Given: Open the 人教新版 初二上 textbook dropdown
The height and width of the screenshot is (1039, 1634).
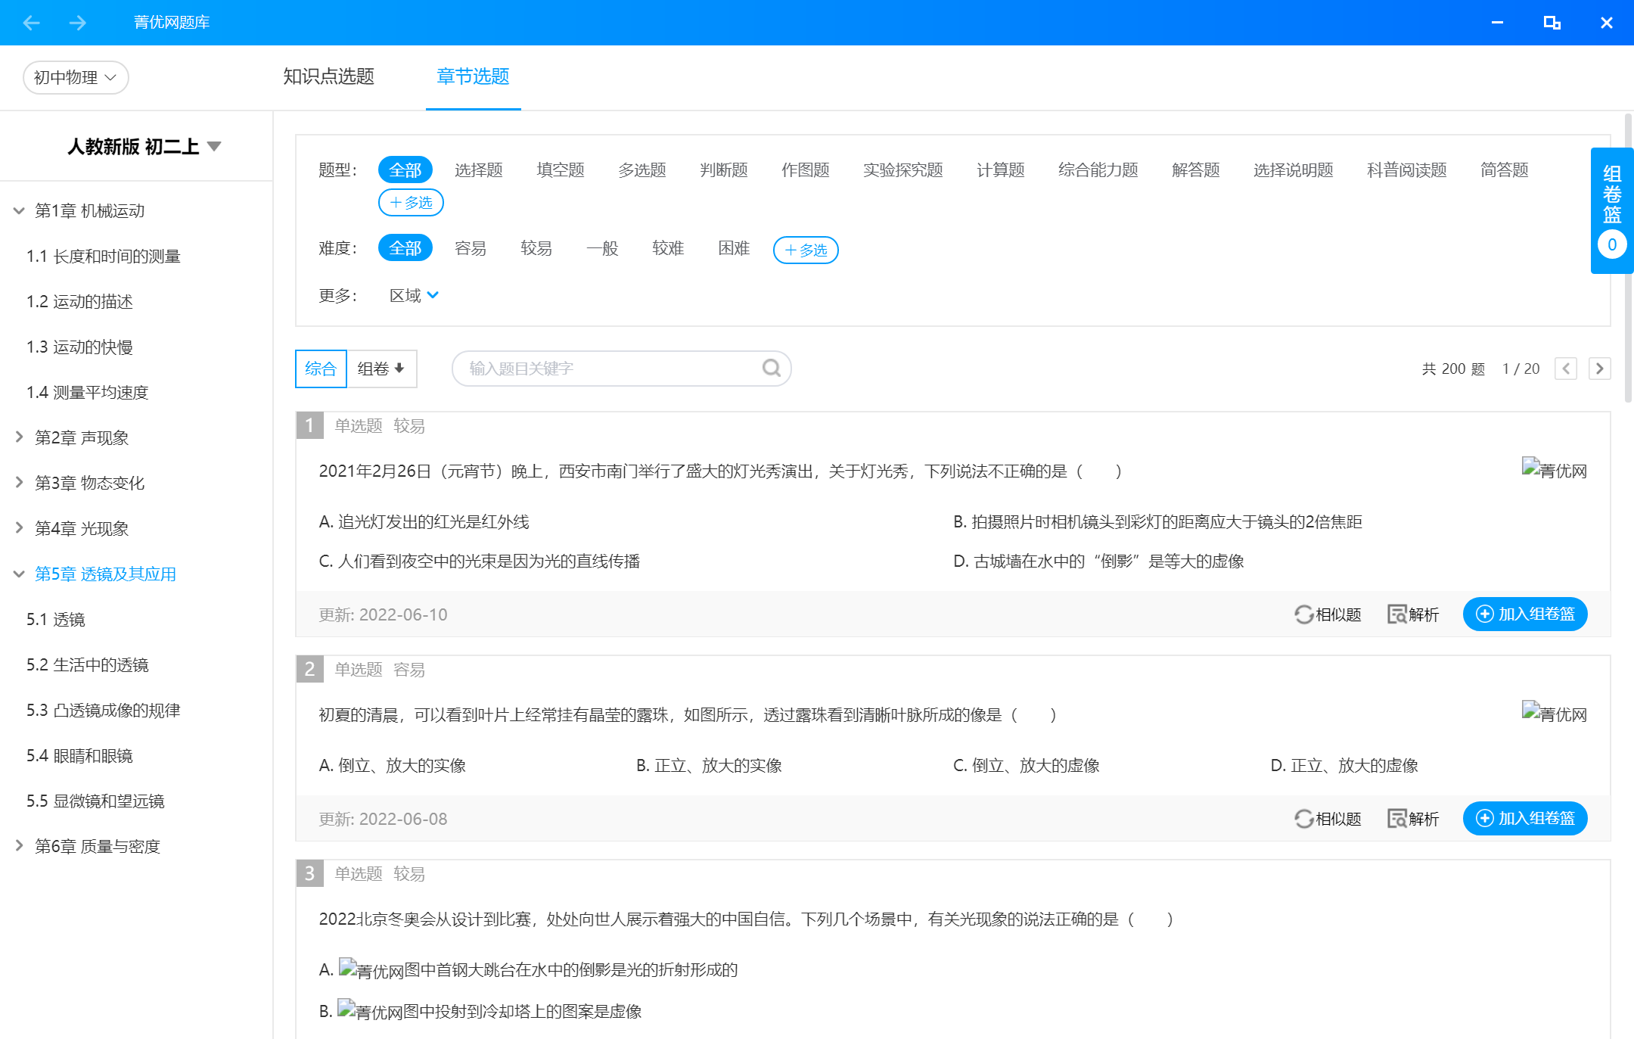Looking at the screenshot, I should [x=144, y=146].
